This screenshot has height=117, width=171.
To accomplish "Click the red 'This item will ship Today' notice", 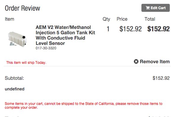I will 26,63.
